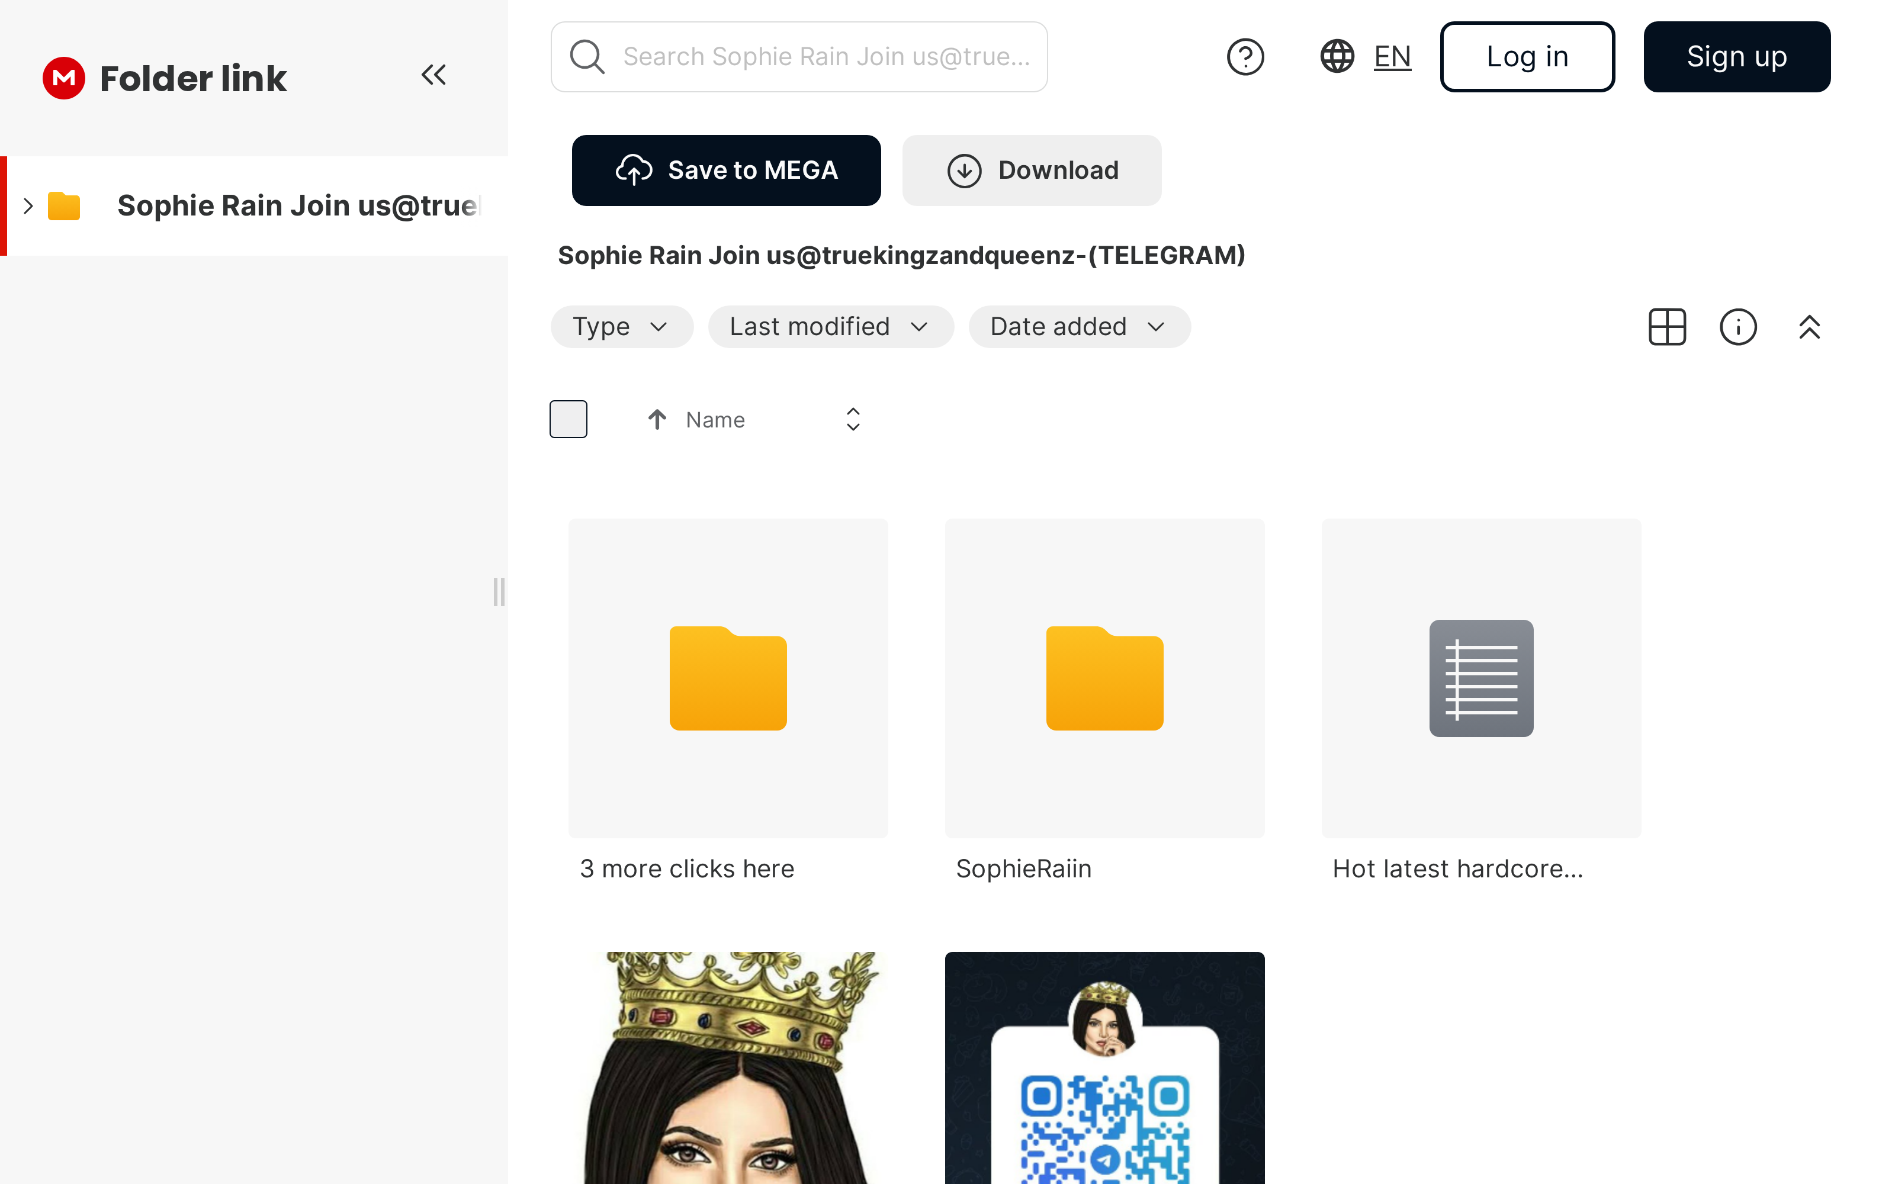The height and width of the screenshot is (1184, 1895).
Task: Open the Type filter dropdown
Action: click(x=622, y=327)
